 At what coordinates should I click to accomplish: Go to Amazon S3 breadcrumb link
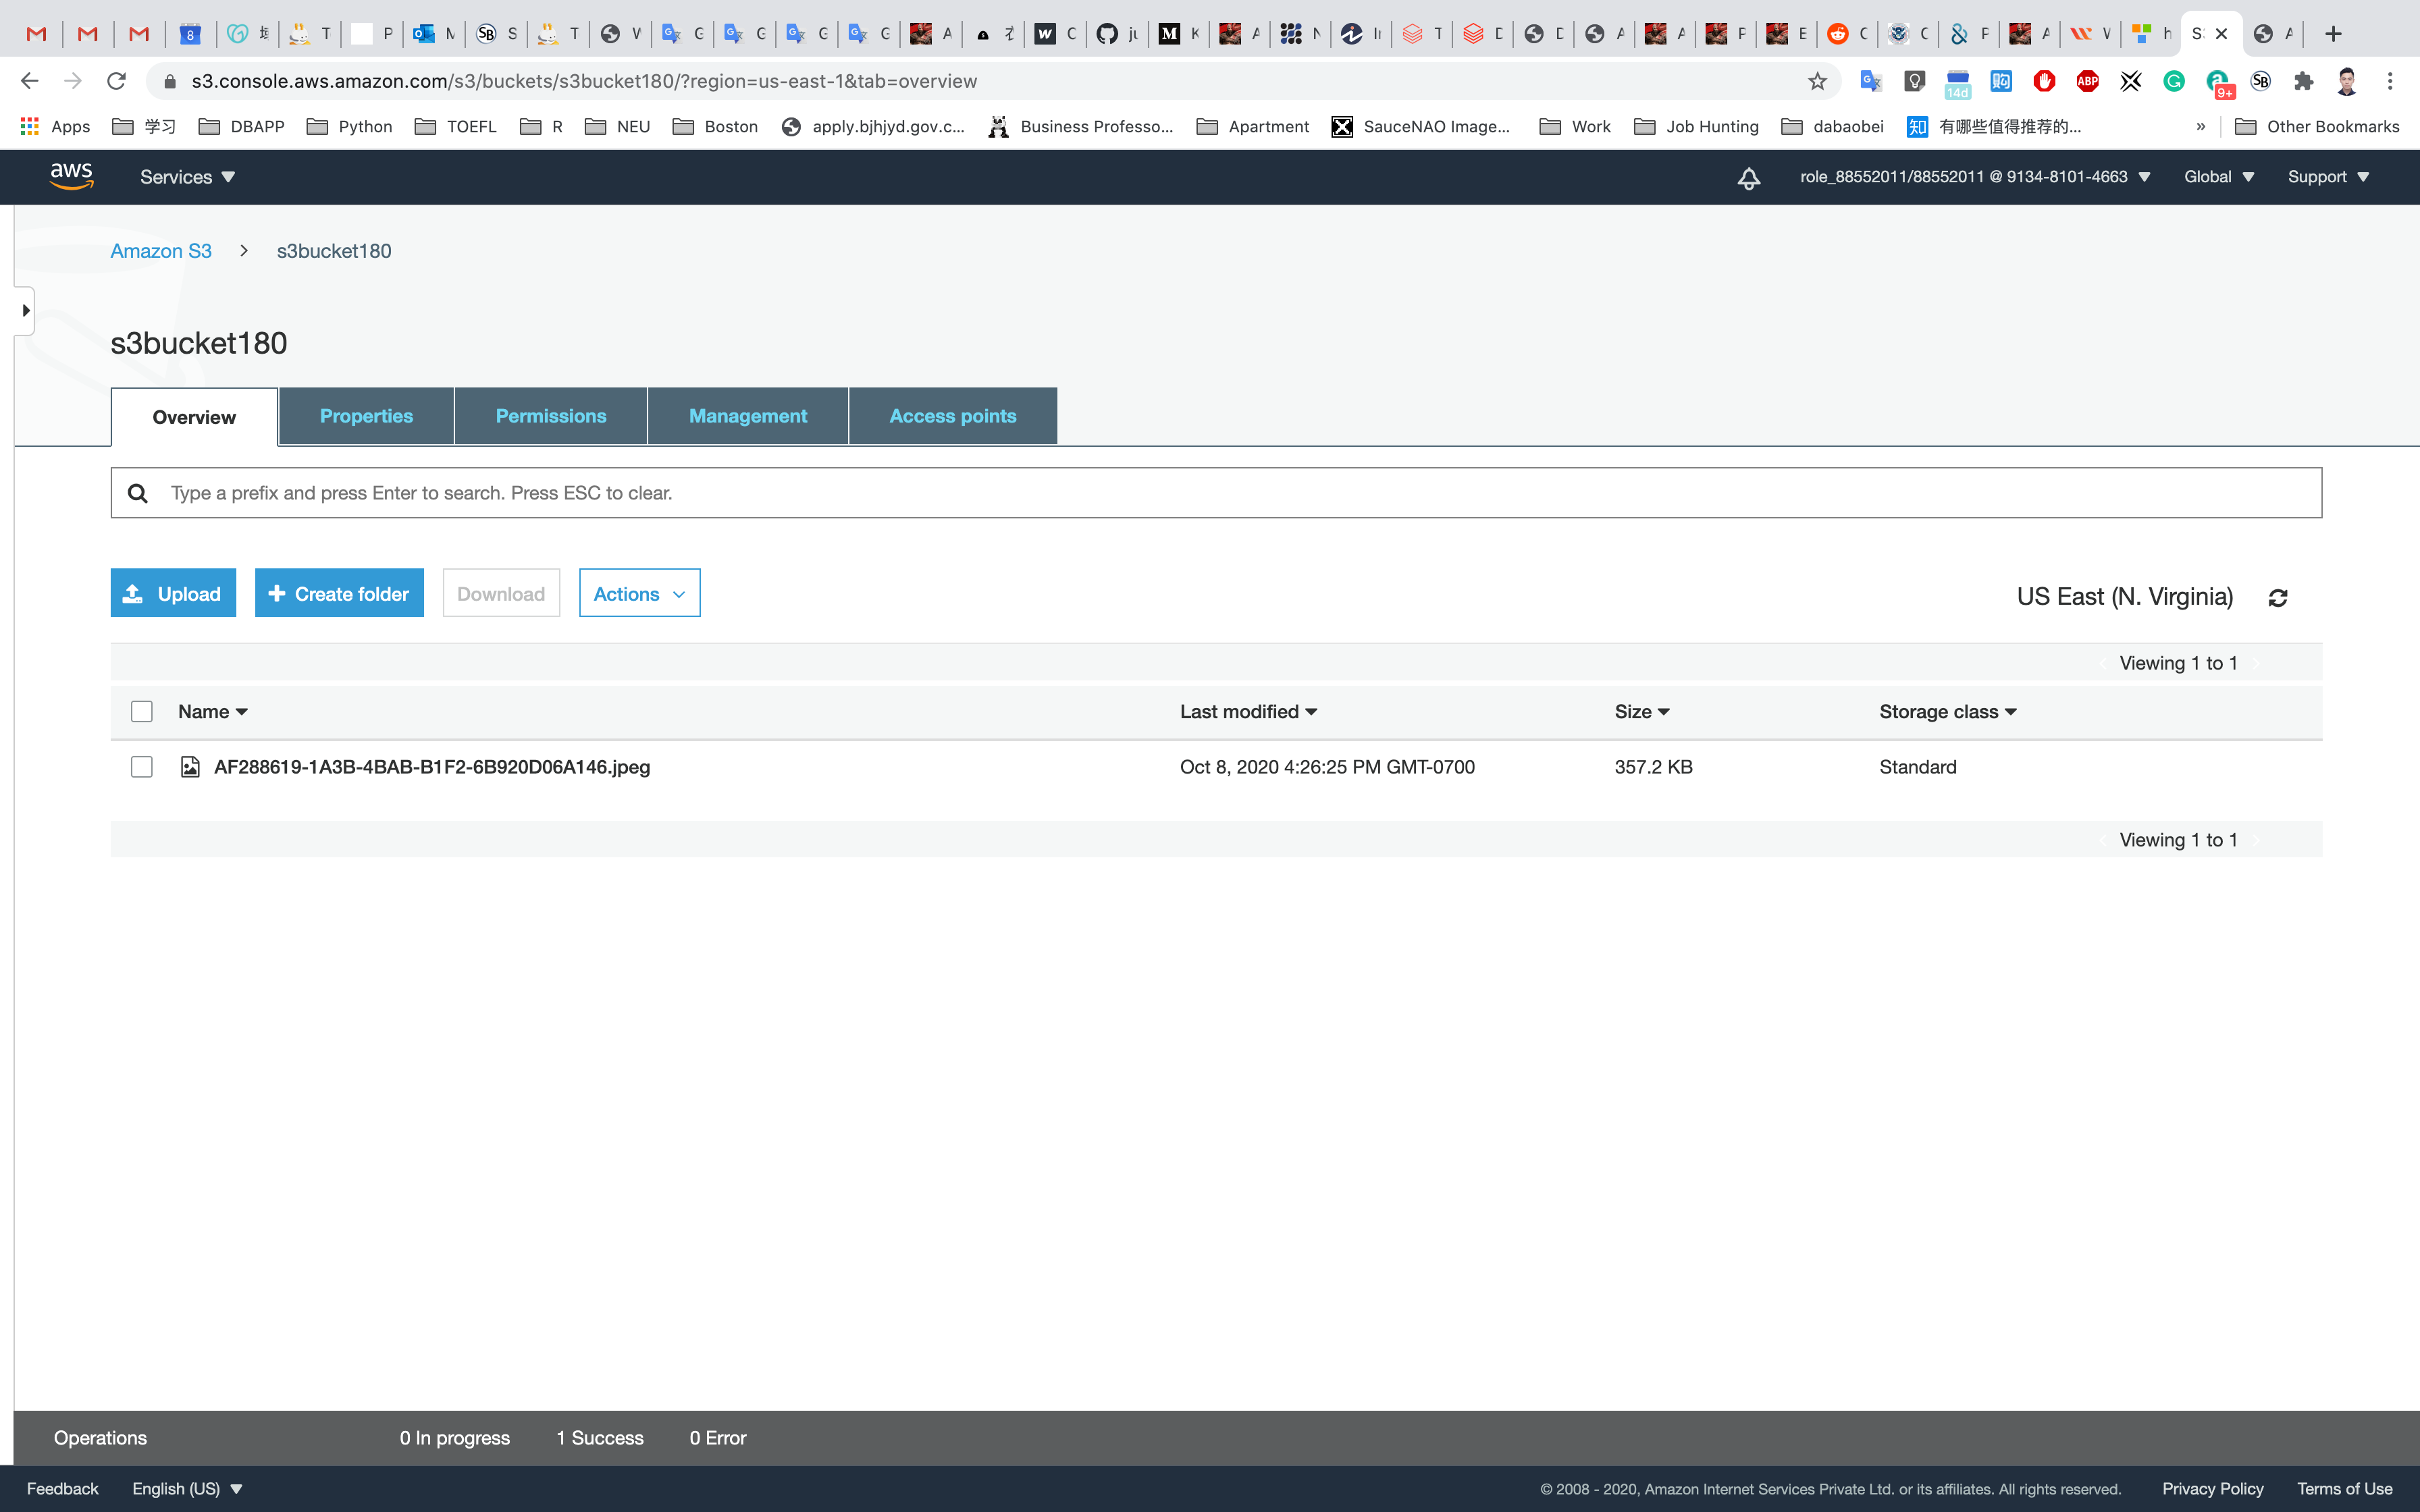pos(161,251)
